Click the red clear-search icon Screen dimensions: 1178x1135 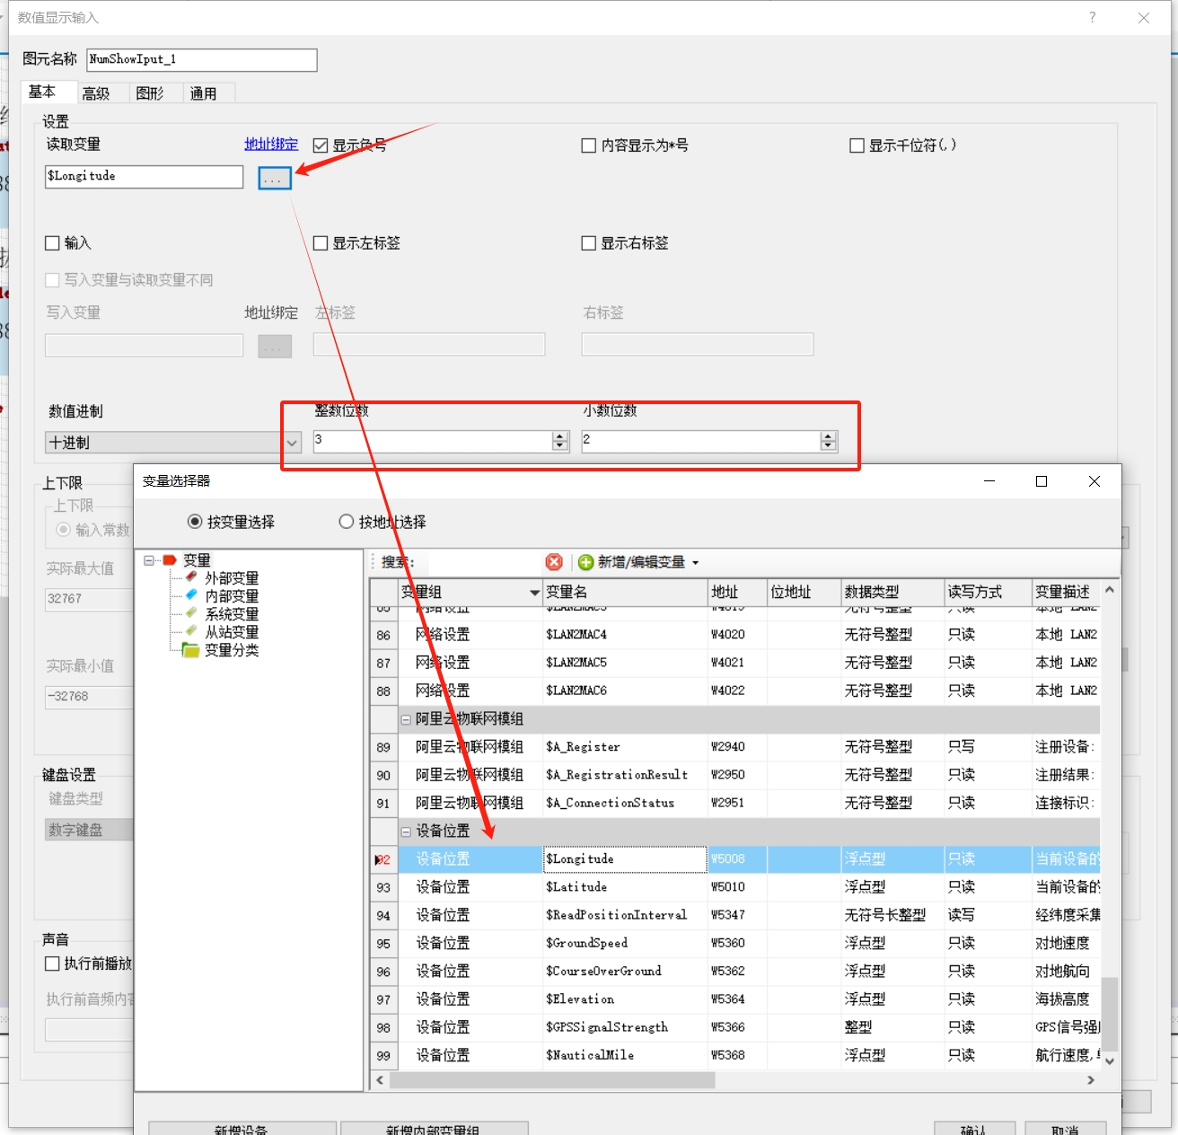[554, 562]
